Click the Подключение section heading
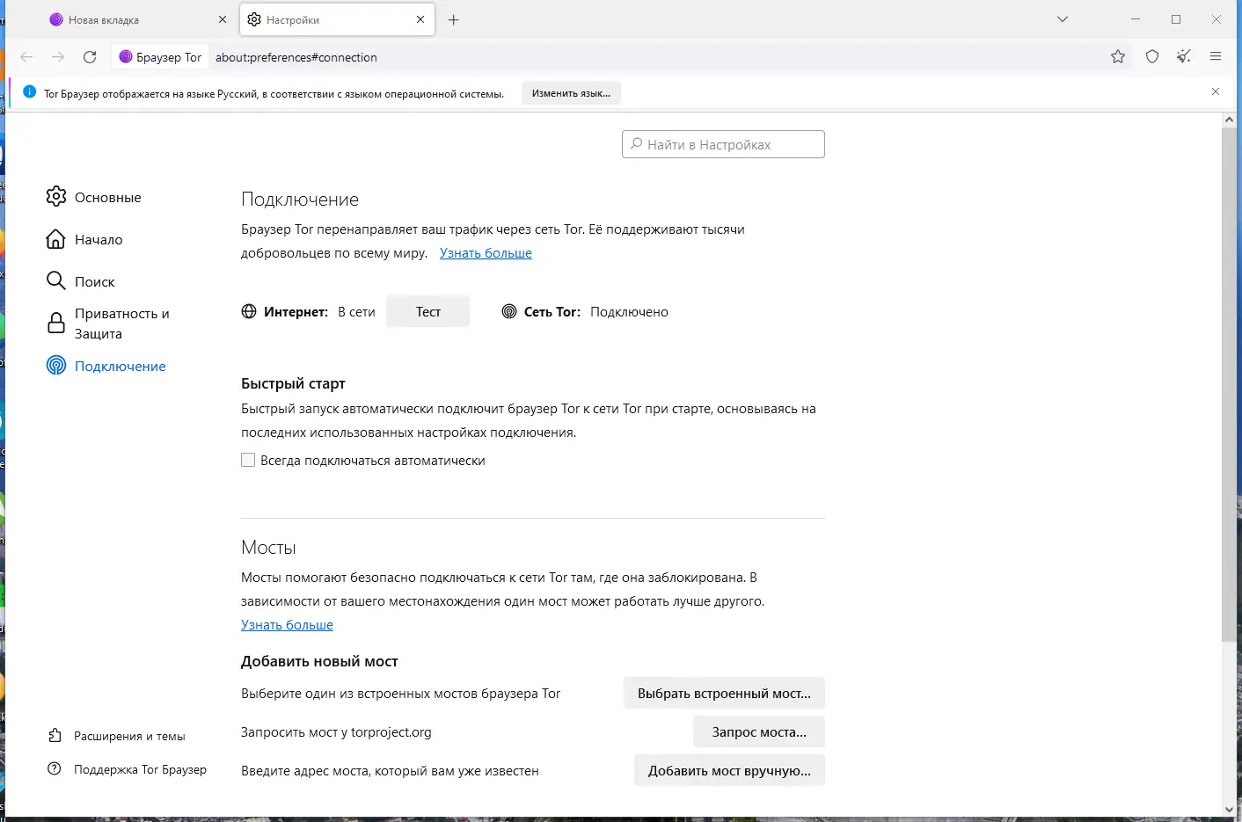 point(300,200)
